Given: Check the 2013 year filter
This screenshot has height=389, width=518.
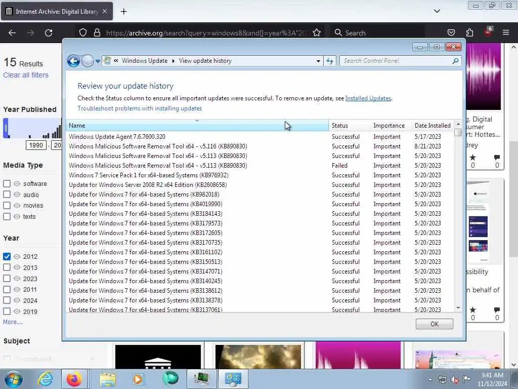Looking at the screenshot, I should (x=7, y=267).
